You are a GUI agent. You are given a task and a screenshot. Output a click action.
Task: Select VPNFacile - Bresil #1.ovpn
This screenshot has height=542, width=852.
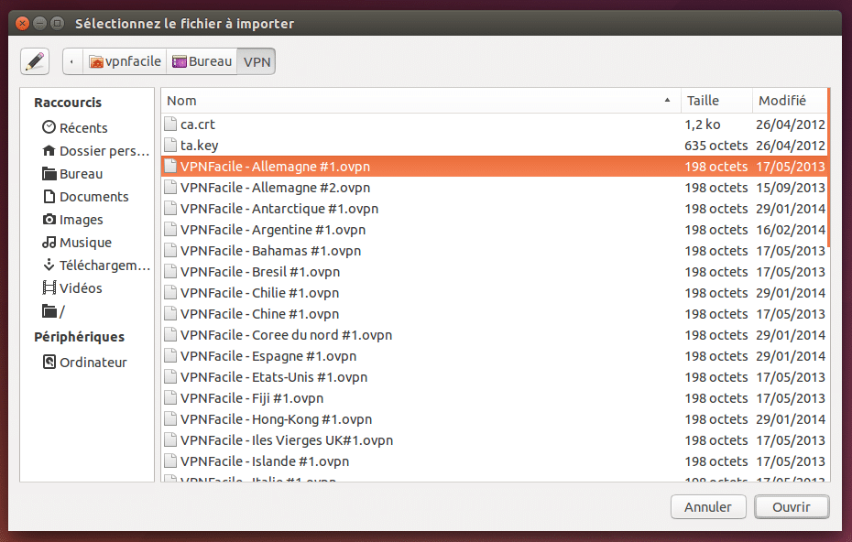(x=495, y=272)
